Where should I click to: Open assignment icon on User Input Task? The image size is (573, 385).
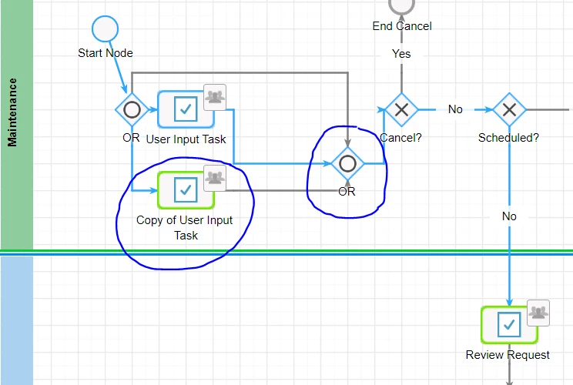pos(215,97)
